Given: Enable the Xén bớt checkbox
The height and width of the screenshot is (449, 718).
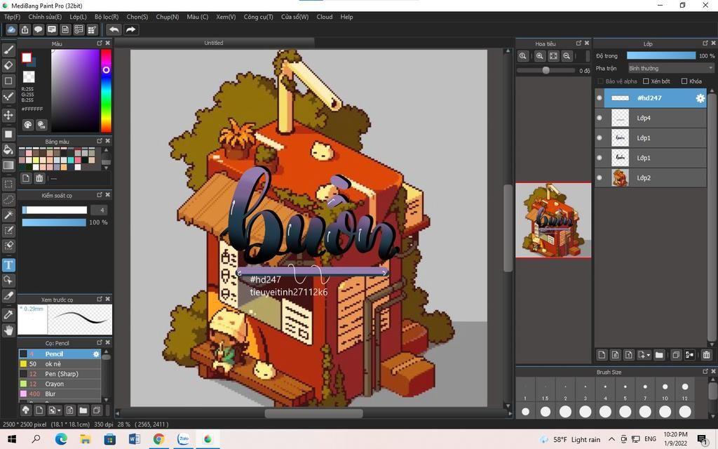Looking at the screenshot, I should 646,81.
